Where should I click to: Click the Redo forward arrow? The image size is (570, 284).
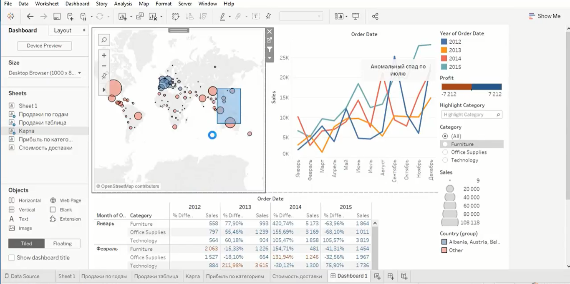point(43,16)
